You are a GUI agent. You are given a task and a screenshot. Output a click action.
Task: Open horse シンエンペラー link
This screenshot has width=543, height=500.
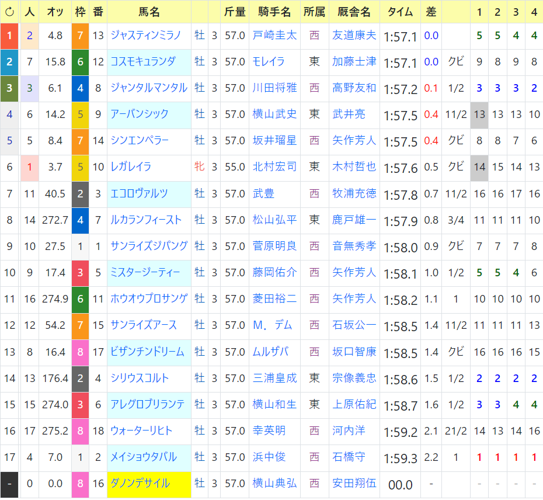tap(140, 141)
